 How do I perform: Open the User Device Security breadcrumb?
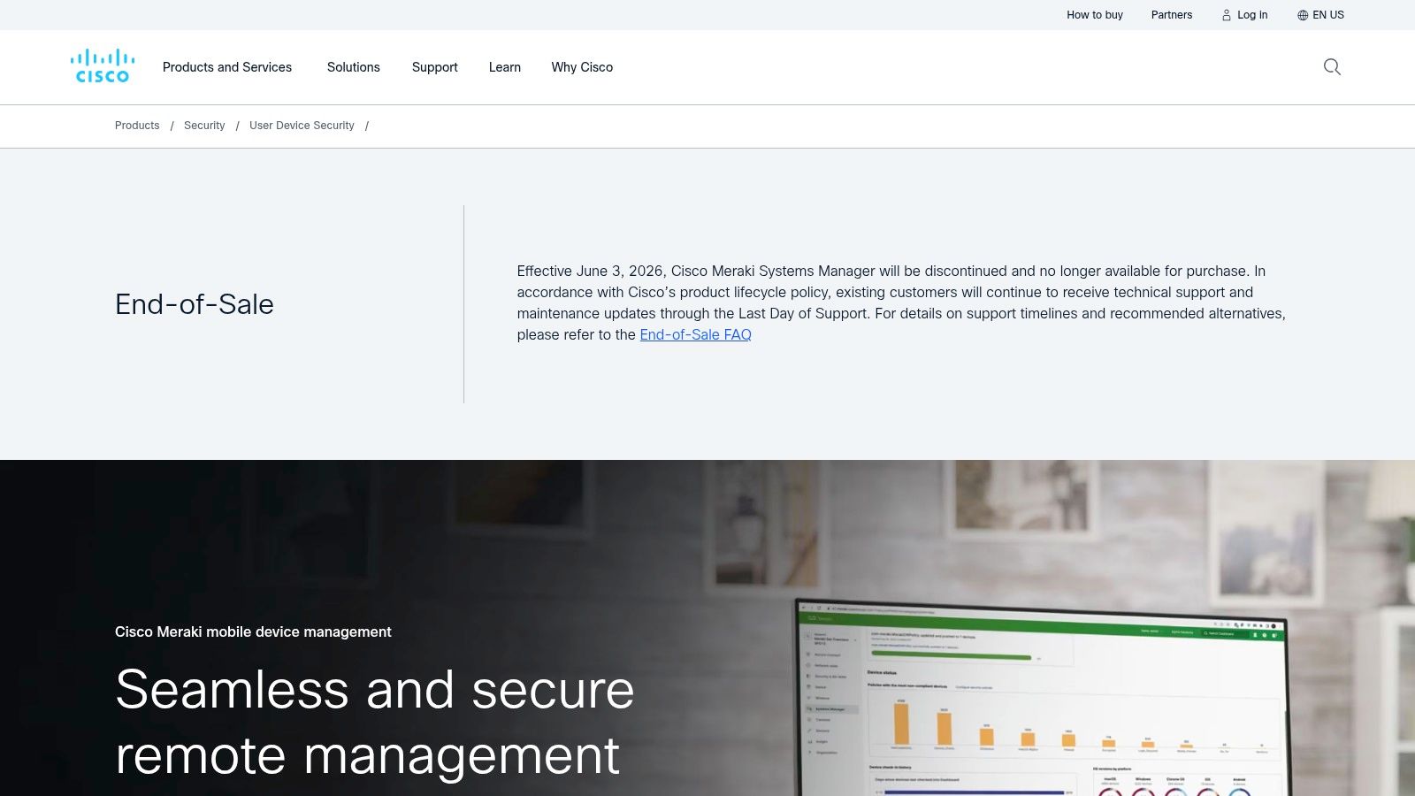[302, 126]
